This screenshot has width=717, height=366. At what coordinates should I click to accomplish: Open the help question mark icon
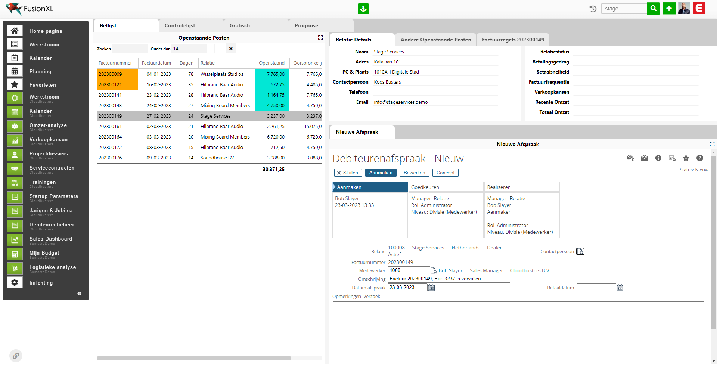pos(700,158)
